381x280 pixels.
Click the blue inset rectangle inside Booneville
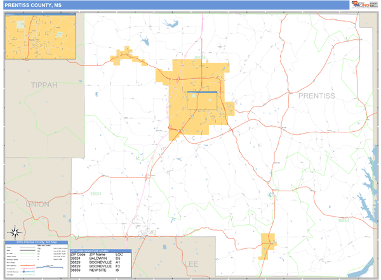coord(201,93)
